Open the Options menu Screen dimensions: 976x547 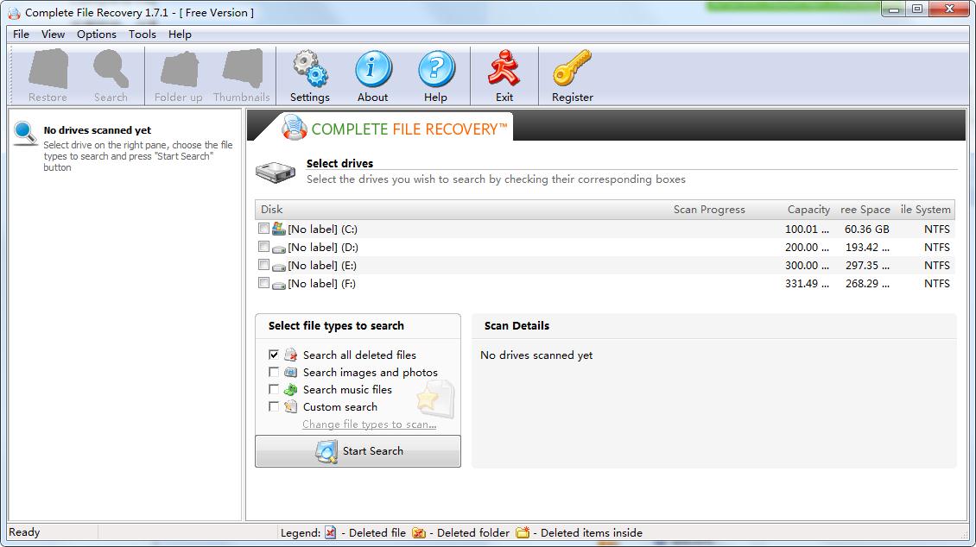coord(97,35)
